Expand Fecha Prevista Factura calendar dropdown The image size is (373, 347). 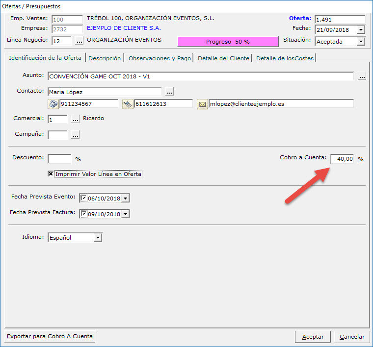coord(125,214)
